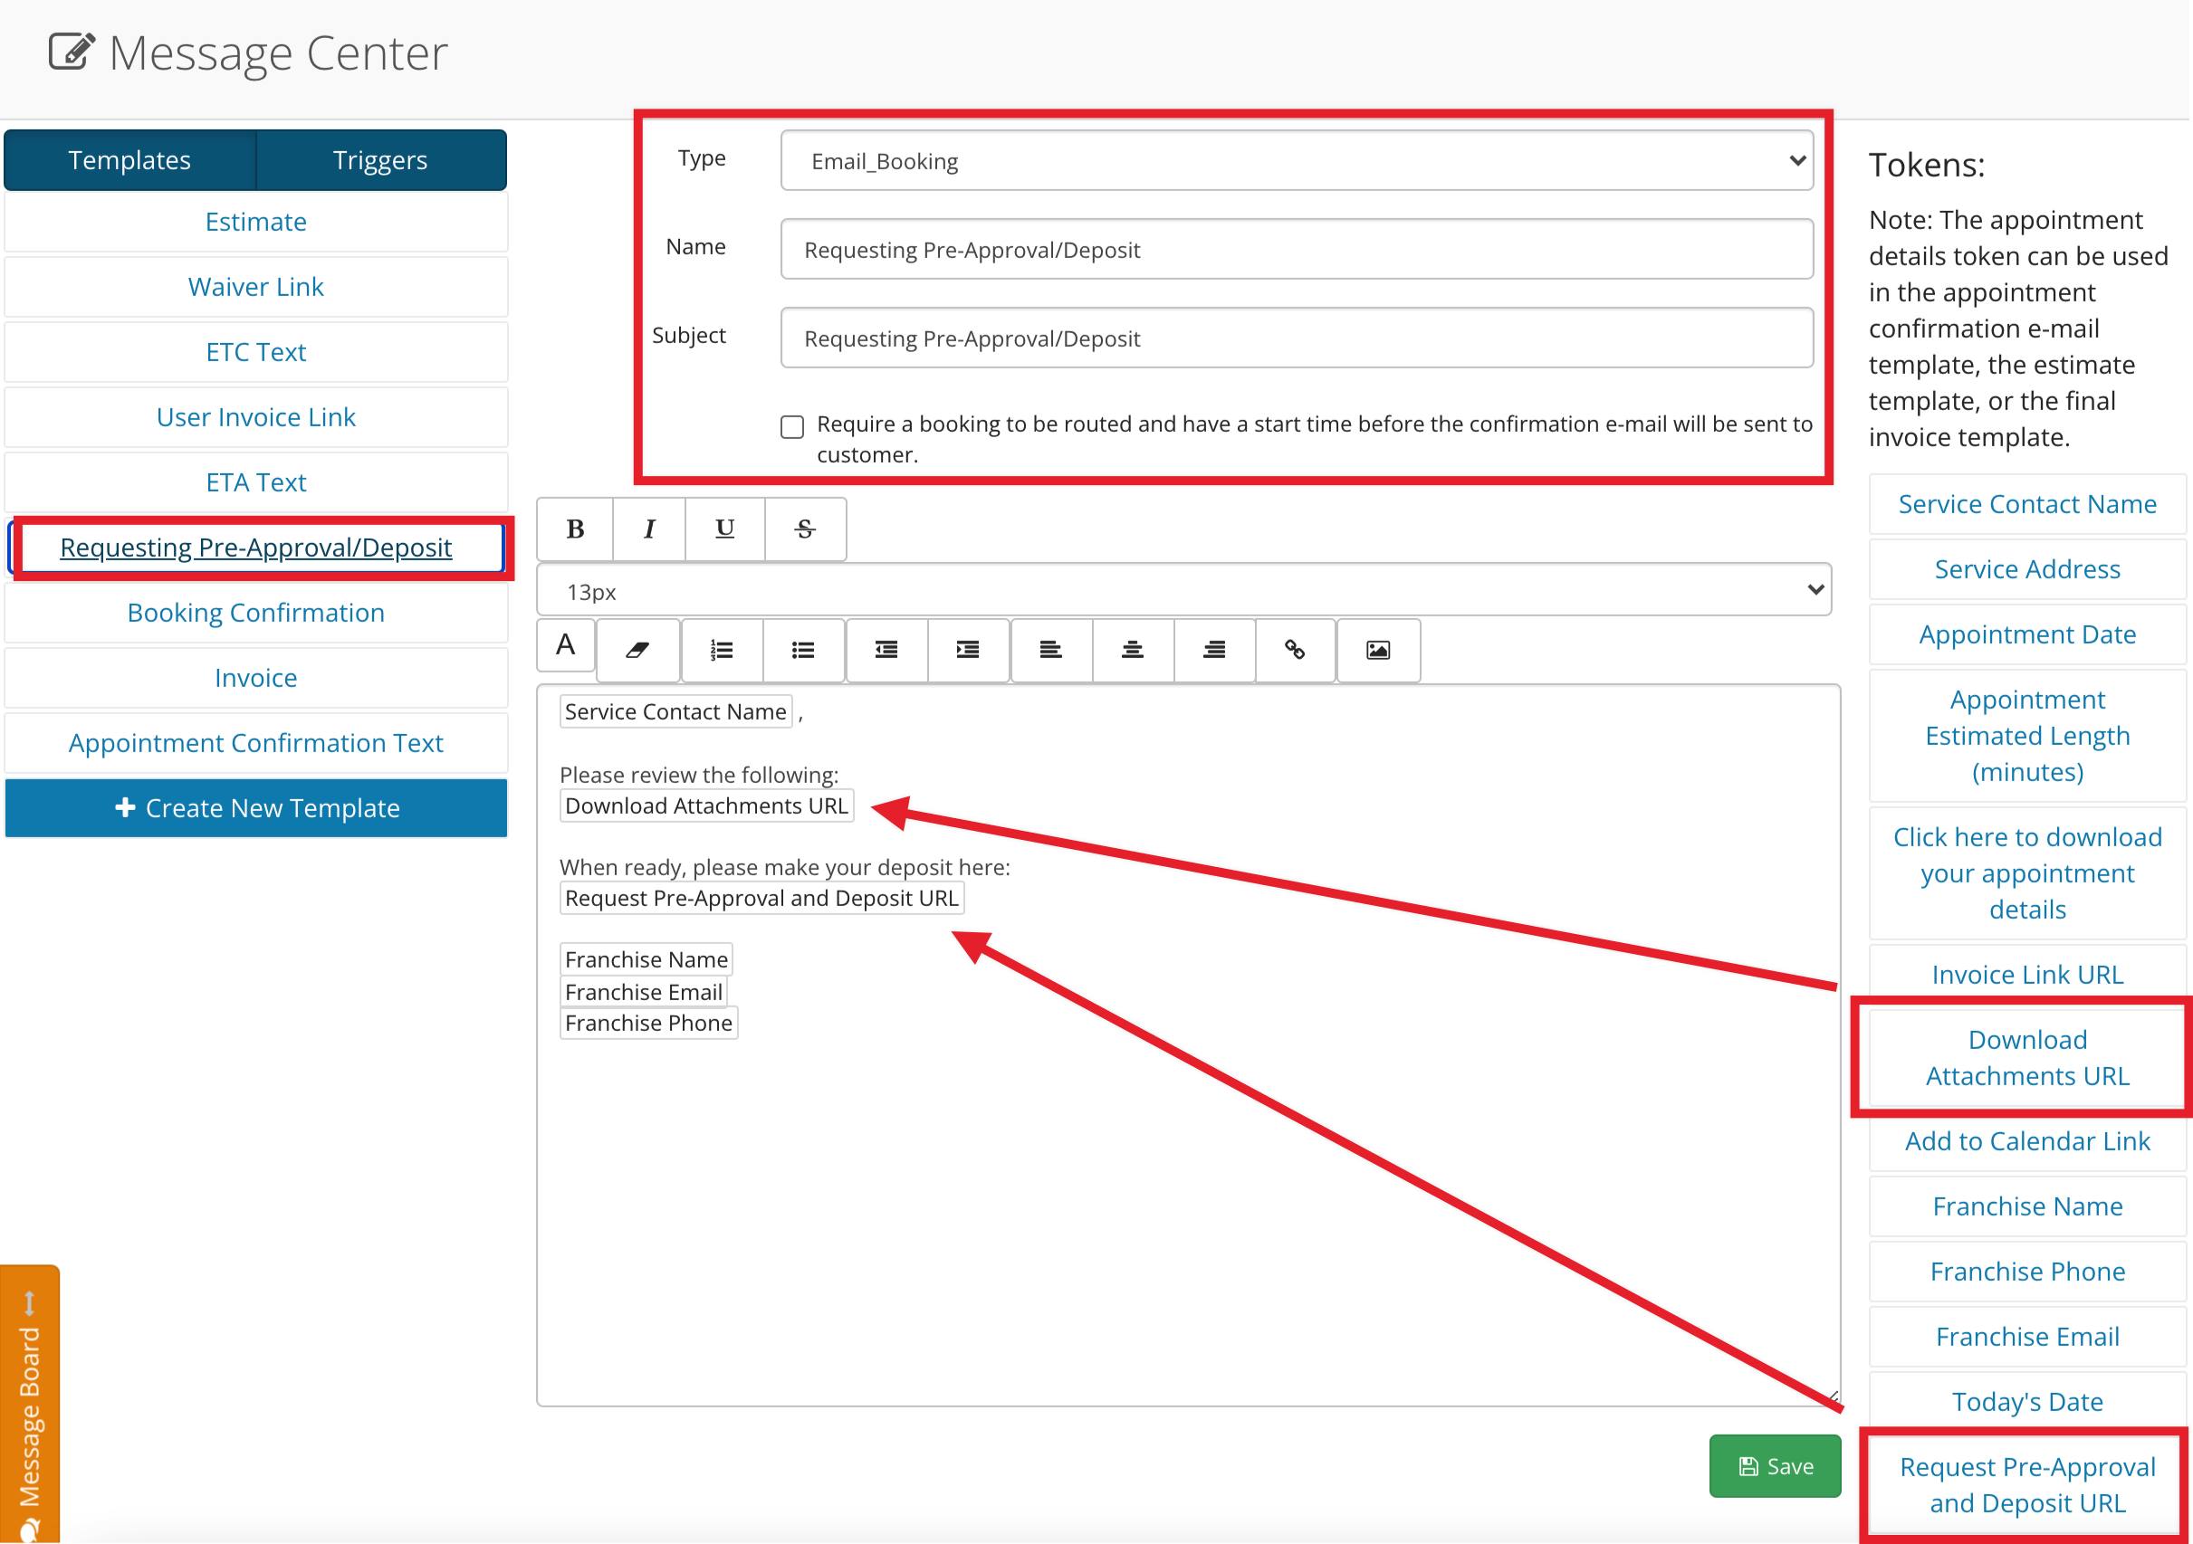This screenshot has height=1544, width=2193.
Task: Toggle bold text formatting
Action: tap(575, 529)
